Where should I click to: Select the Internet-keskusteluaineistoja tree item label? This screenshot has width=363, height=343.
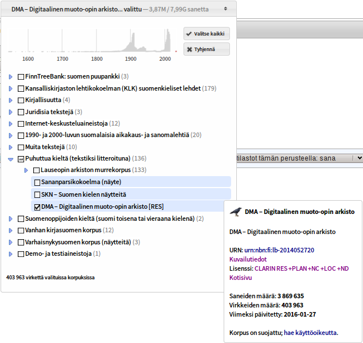click(x=67, y=123)
